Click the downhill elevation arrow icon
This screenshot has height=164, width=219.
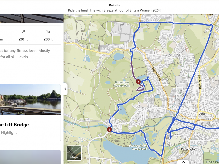48,32
